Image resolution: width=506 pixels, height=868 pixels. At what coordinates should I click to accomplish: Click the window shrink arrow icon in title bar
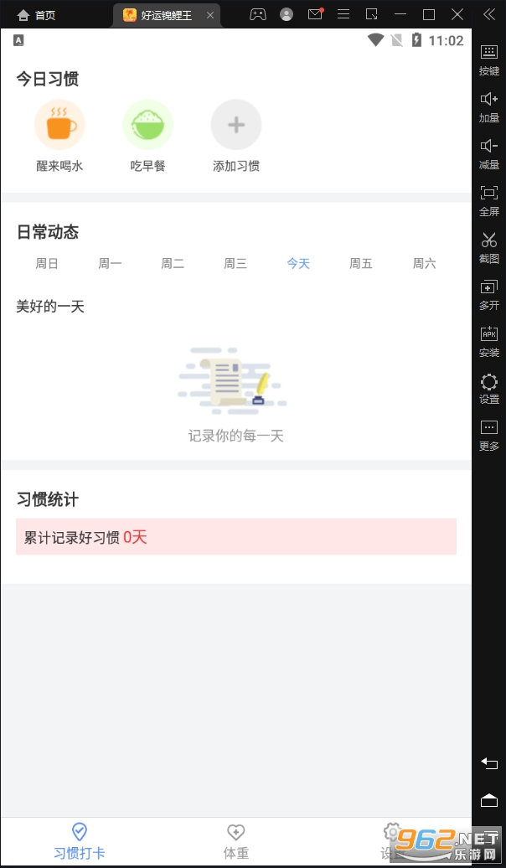click(372, 14)
